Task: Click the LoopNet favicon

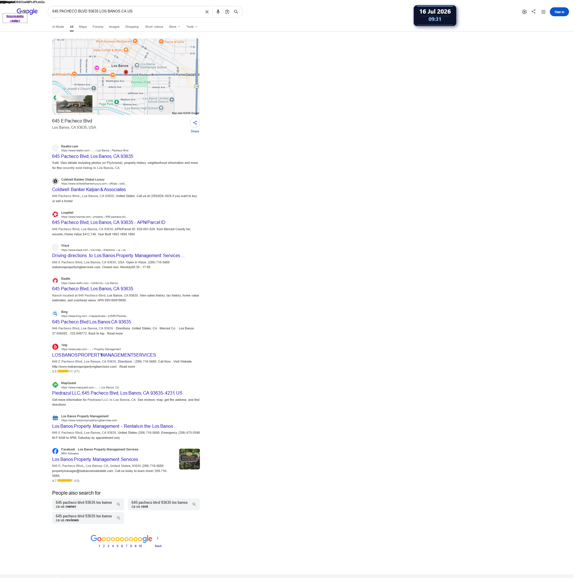Action: click(56, 215)
